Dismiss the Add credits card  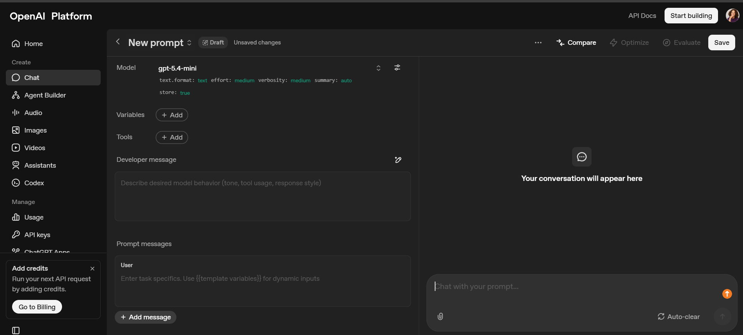(92, 269)
